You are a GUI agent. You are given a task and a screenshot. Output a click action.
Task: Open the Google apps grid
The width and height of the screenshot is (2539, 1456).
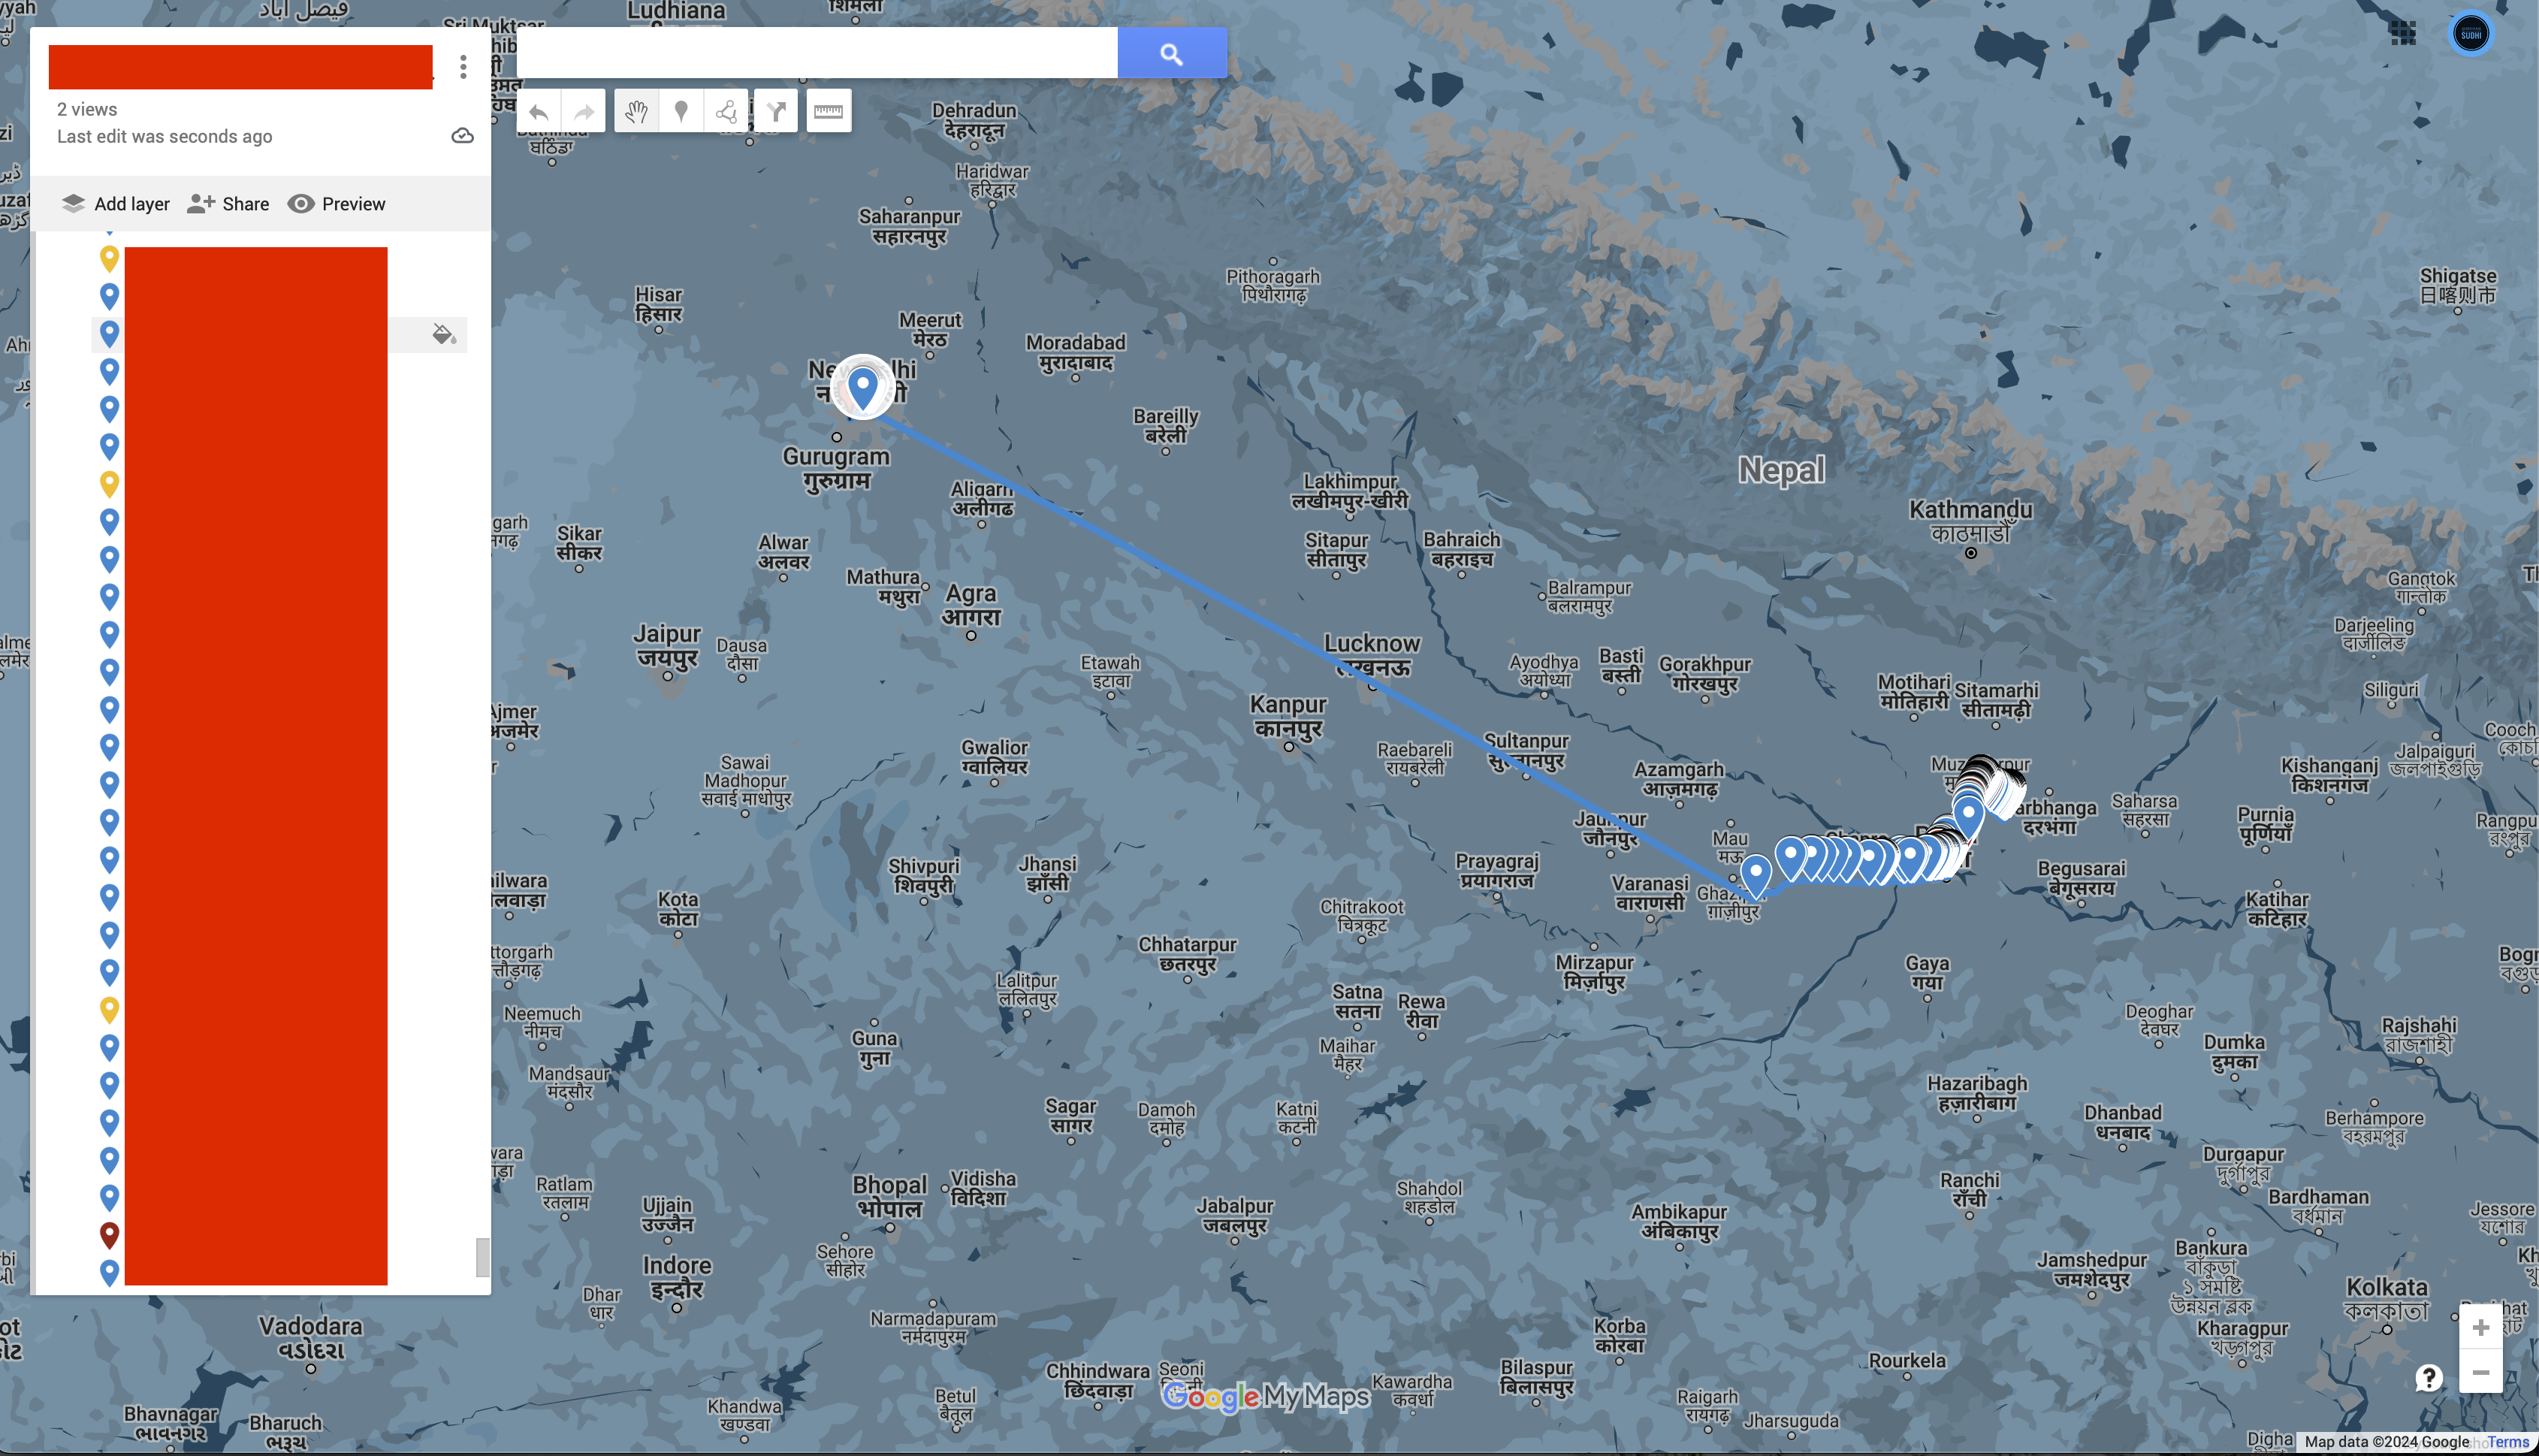[x=2403, y=33]
